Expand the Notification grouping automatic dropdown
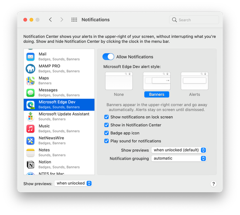The image size is (240, 215). (179, 158)
